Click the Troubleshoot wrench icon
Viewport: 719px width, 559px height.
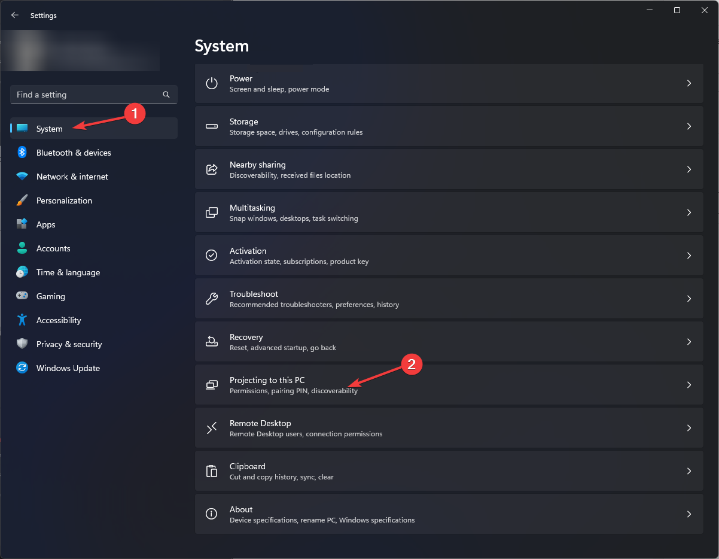(212, 299)
